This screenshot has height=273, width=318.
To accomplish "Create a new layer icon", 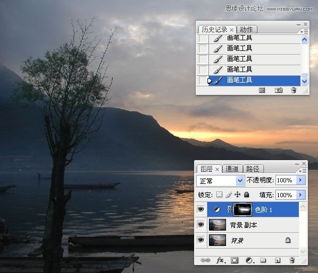I will (x=278, y=260).
